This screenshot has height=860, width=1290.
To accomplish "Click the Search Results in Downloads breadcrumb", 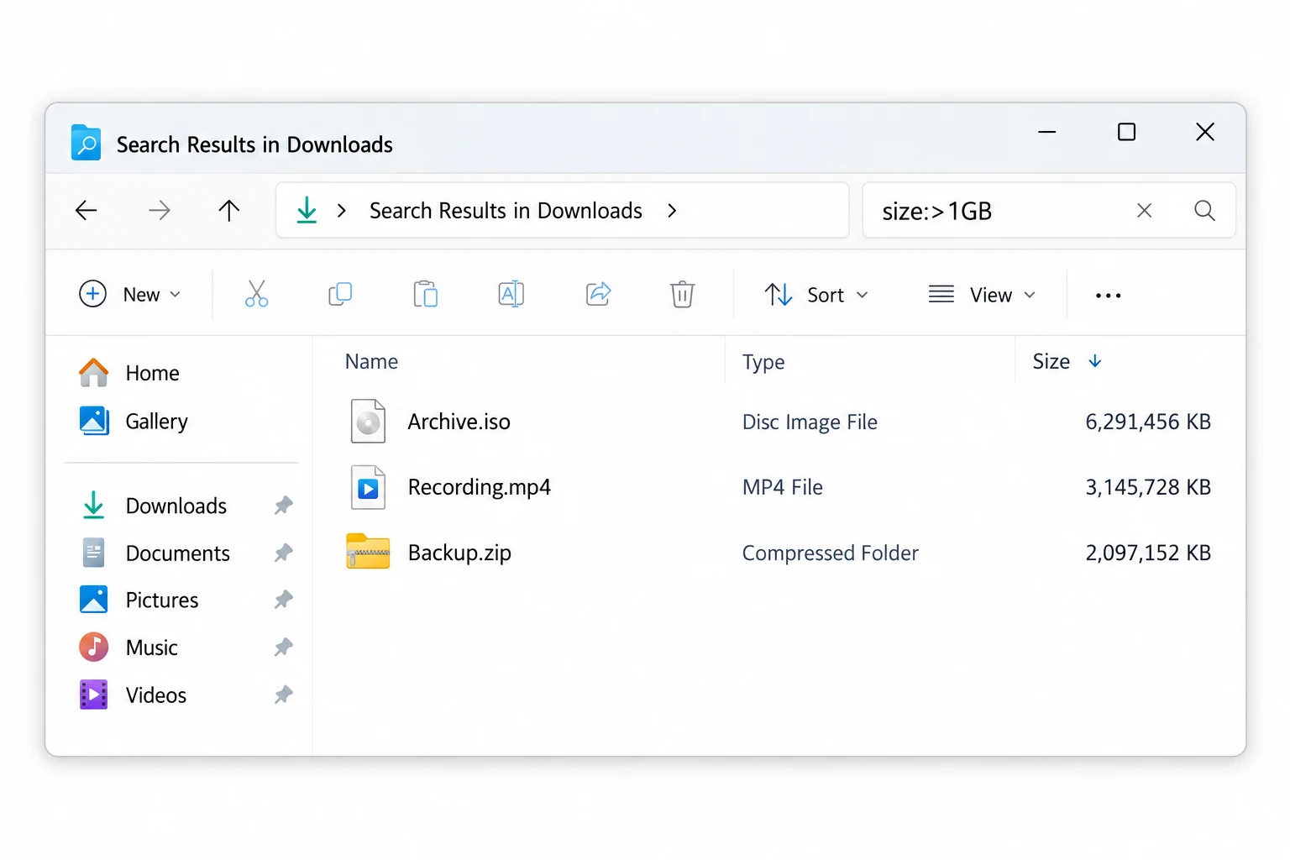I will 506,211.
